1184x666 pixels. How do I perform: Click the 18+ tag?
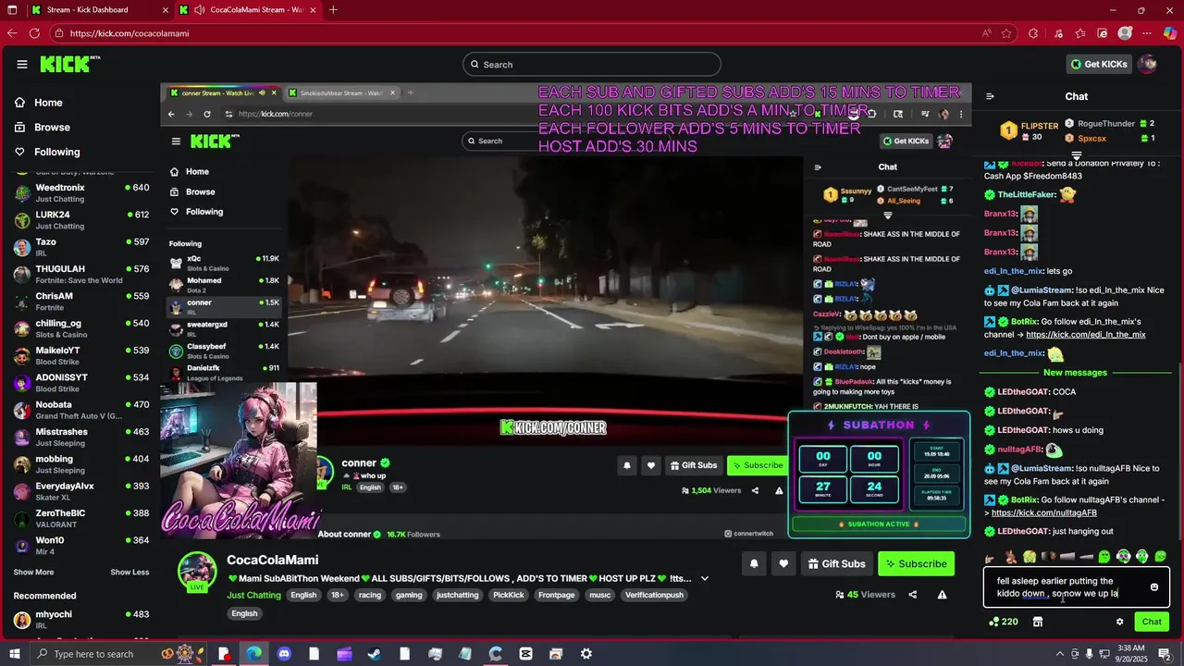click(338, 595)
